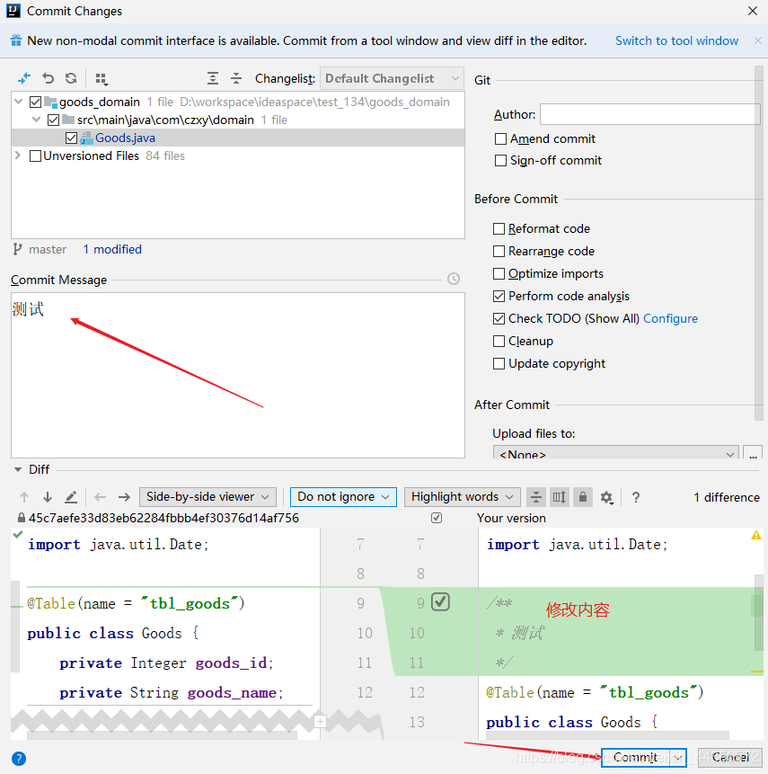This screenshot has width=768, height=774.
Task: Collapse the Diff section
Action: point(18,469)
